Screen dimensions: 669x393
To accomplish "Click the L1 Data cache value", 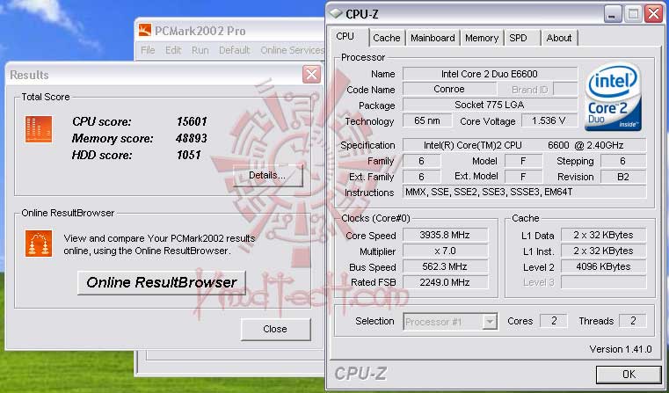I will pos(603,235).
